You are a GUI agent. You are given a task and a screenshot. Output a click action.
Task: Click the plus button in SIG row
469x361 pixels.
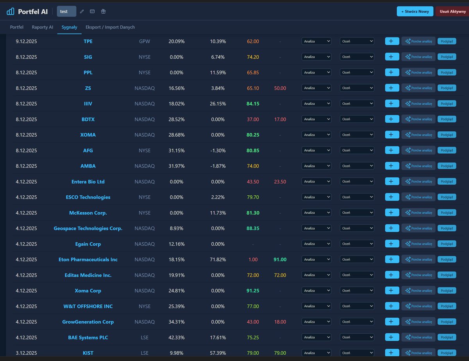point(392,57)
